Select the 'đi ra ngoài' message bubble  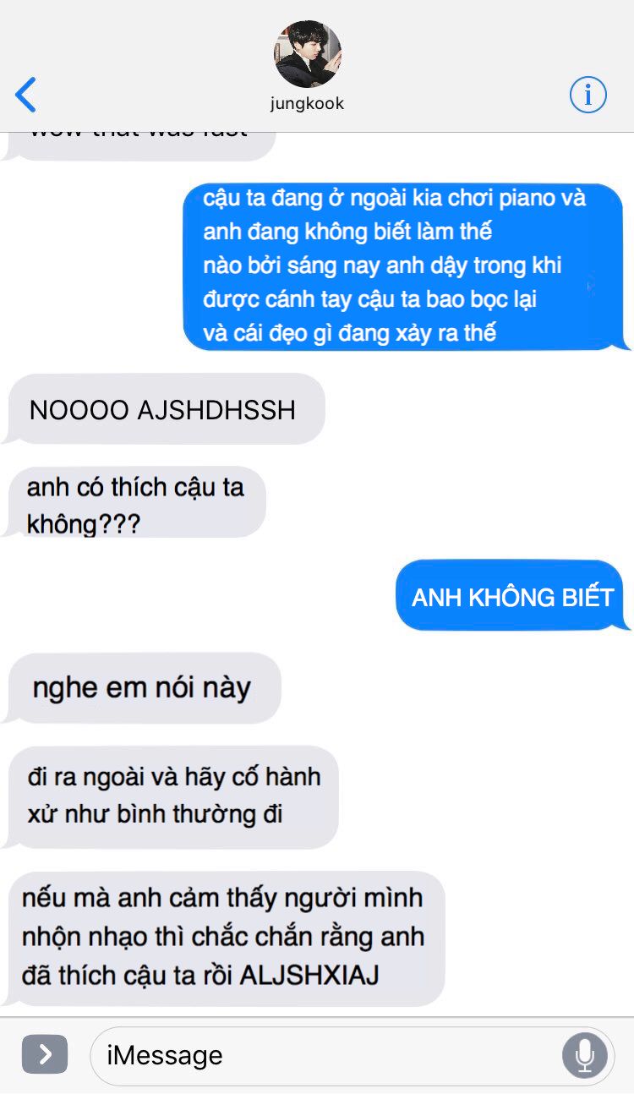coord(172,796)
